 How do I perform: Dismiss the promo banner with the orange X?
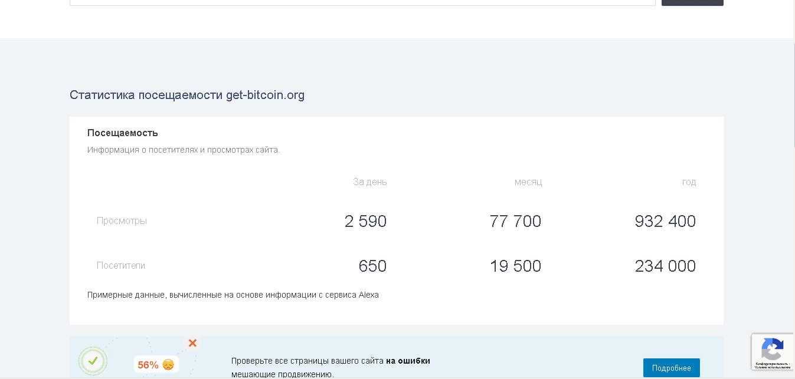pos(192,343)
